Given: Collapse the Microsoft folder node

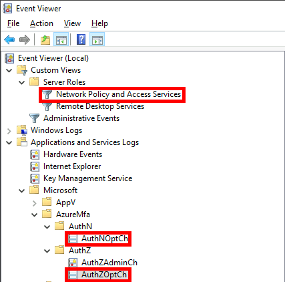Looking at the screenshot, I should pos(22,191).
